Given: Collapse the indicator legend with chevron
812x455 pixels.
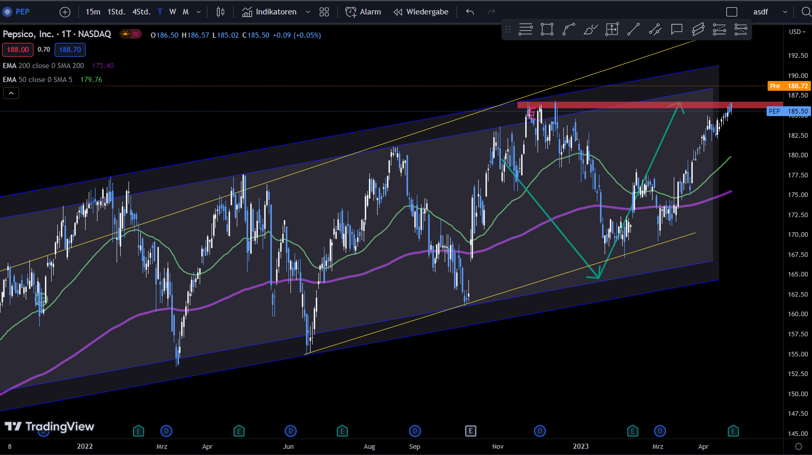Looking at the screenshot, I should click(11, 93).
